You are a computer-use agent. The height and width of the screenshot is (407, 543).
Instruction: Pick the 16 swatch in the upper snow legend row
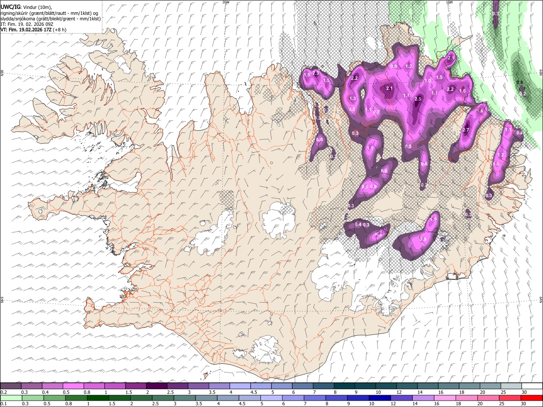pos(449,386)
